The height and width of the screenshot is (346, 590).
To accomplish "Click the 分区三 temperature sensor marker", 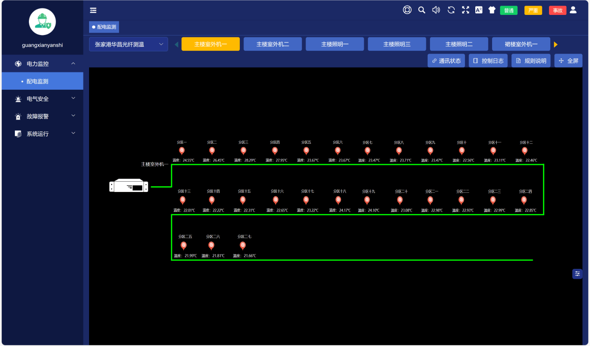I will tap(243, 151).
